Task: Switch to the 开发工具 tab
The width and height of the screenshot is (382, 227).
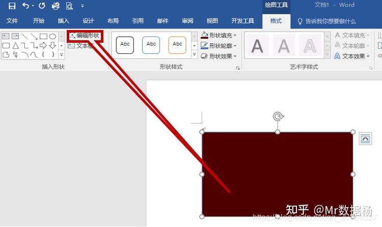Action: point(242,21)
